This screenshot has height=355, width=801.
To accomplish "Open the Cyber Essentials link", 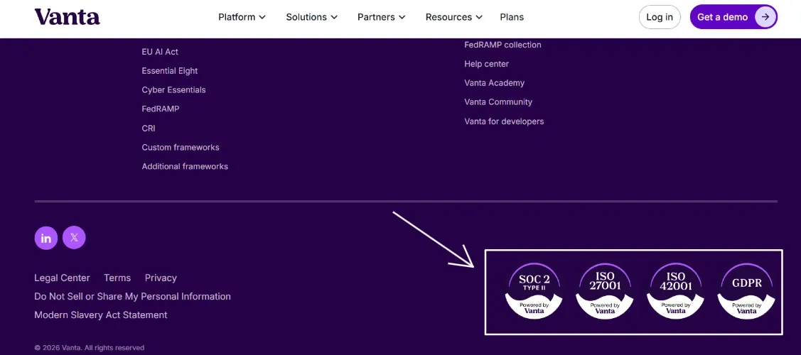I will click(x=173, y=89).
